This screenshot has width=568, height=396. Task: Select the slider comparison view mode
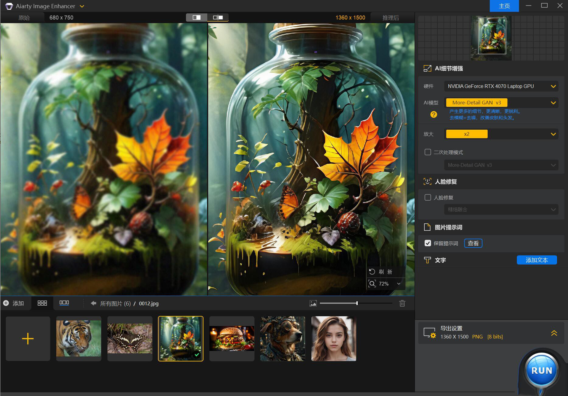(218, 17)
